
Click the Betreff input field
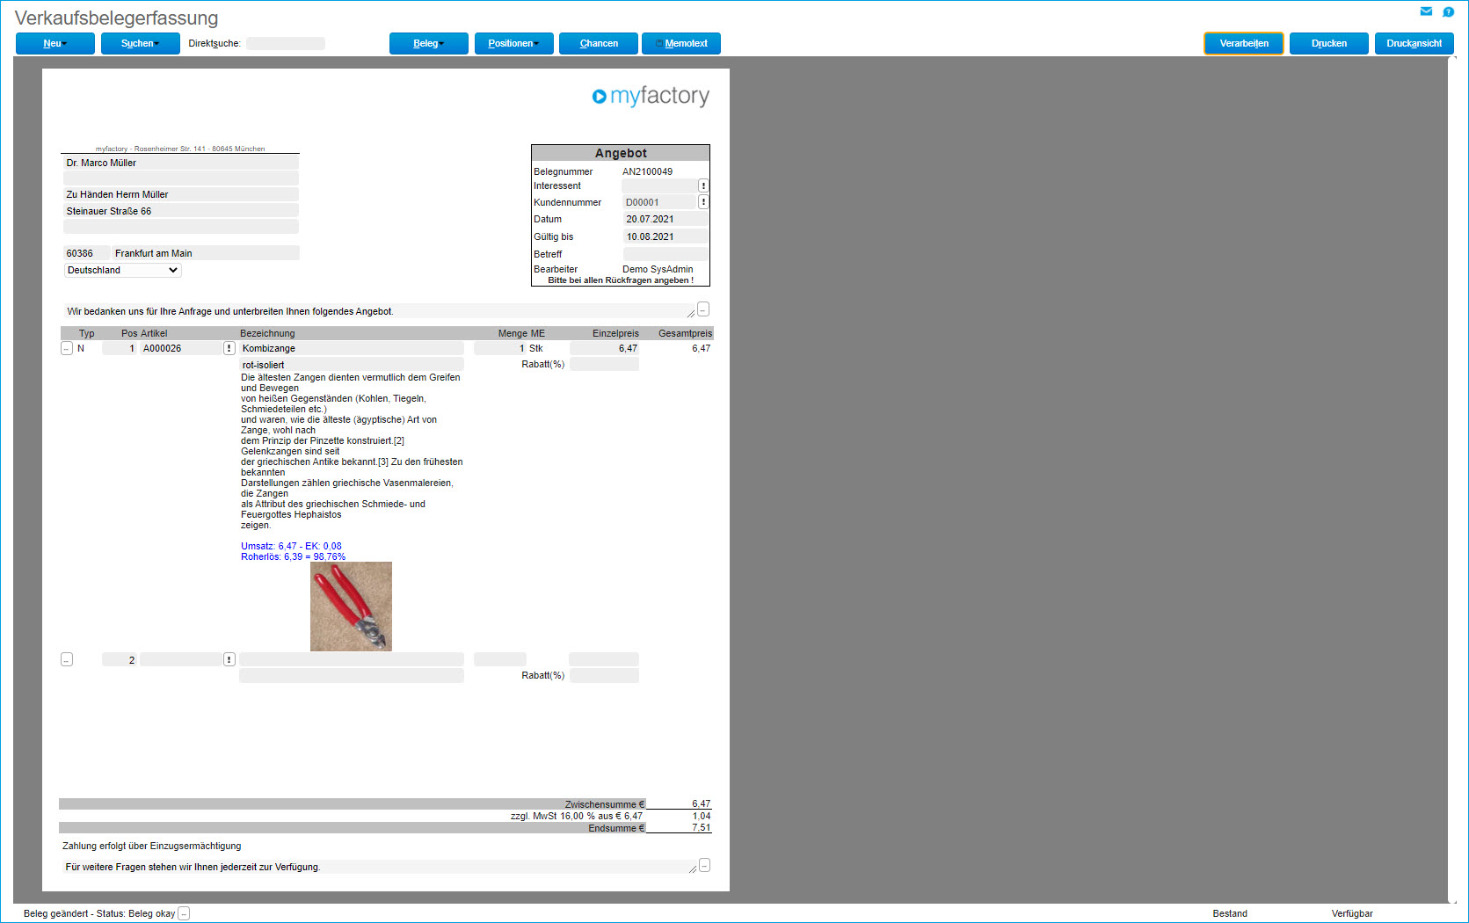(665, 254)
